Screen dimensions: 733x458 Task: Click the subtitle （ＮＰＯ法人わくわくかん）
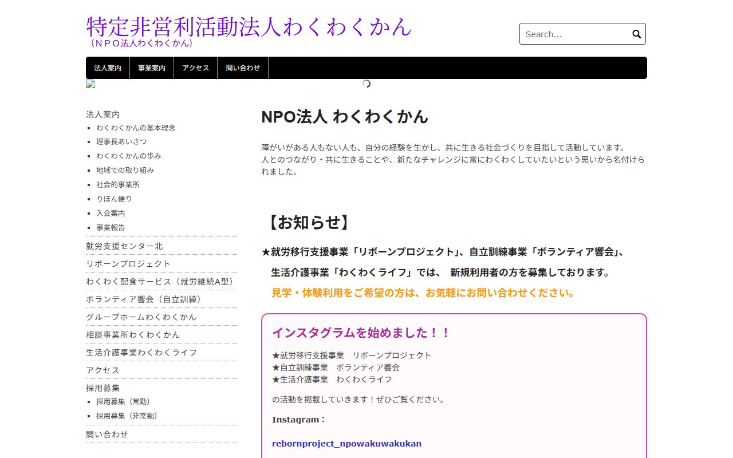pos(141,43)
